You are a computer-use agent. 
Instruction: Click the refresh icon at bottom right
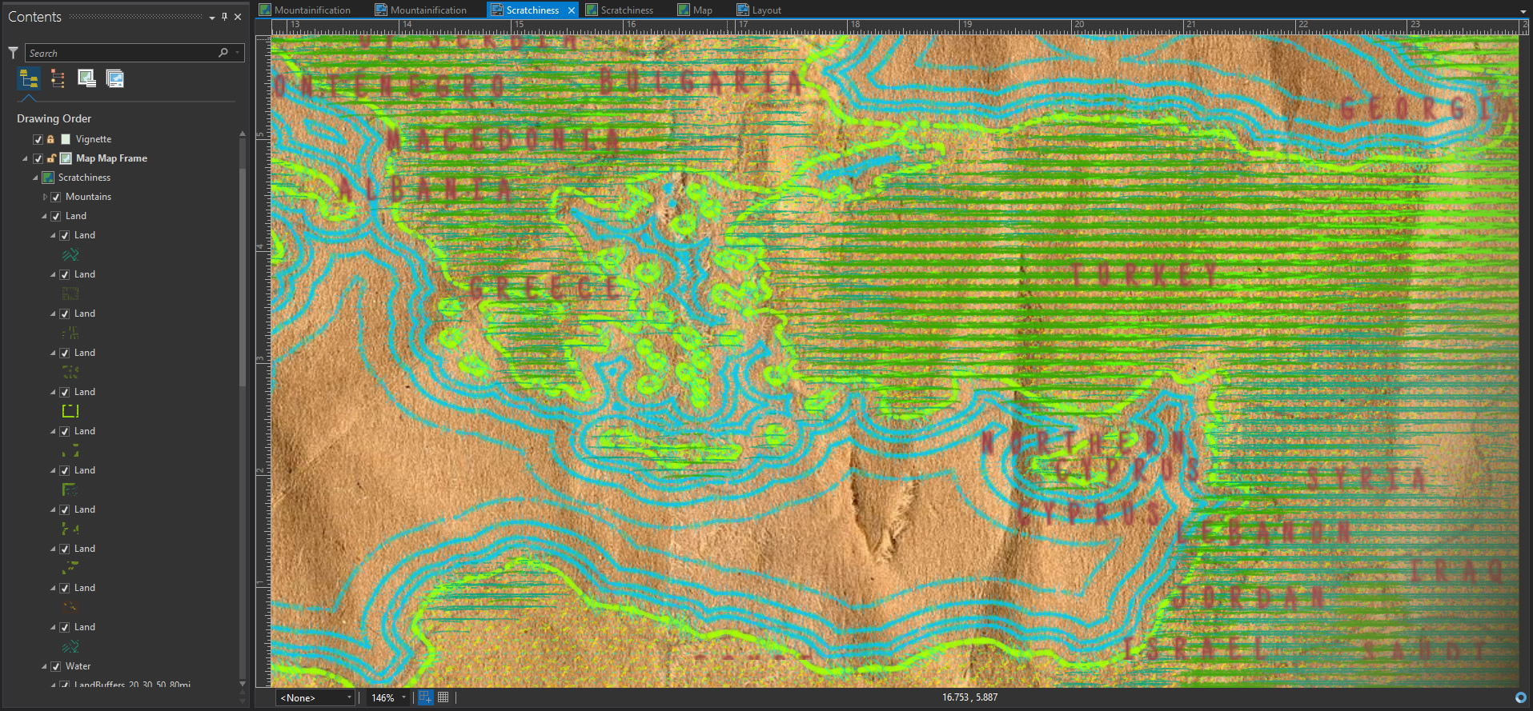click(x=1520, y=697)
